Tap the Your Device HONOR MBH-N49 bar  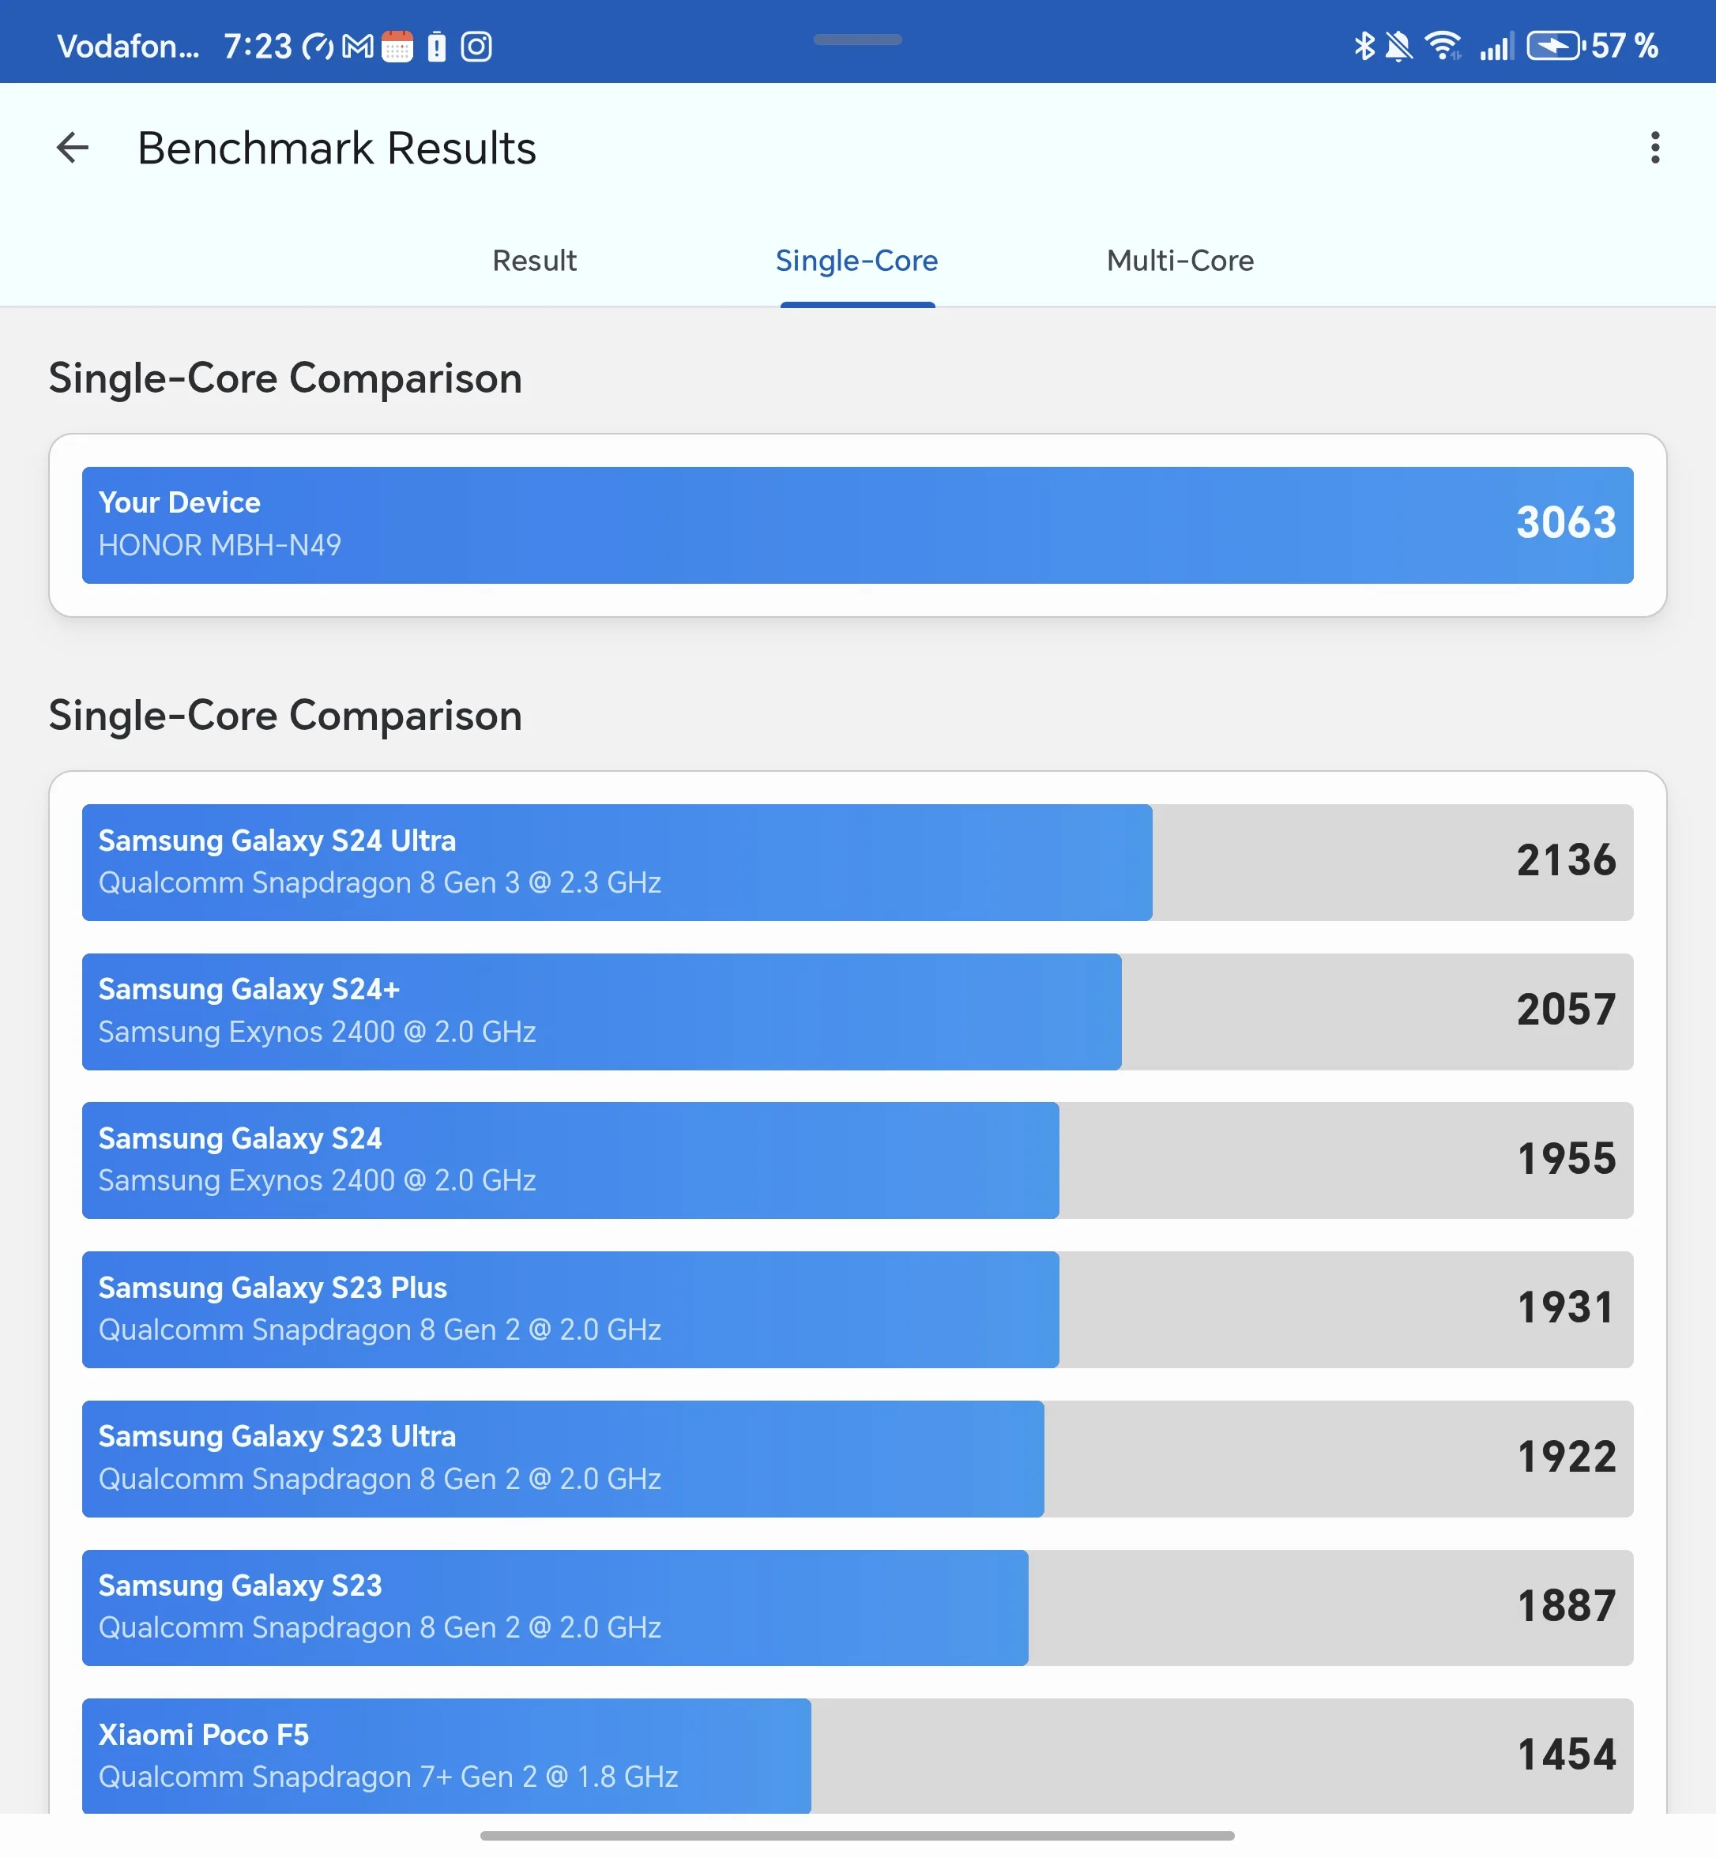856,525
